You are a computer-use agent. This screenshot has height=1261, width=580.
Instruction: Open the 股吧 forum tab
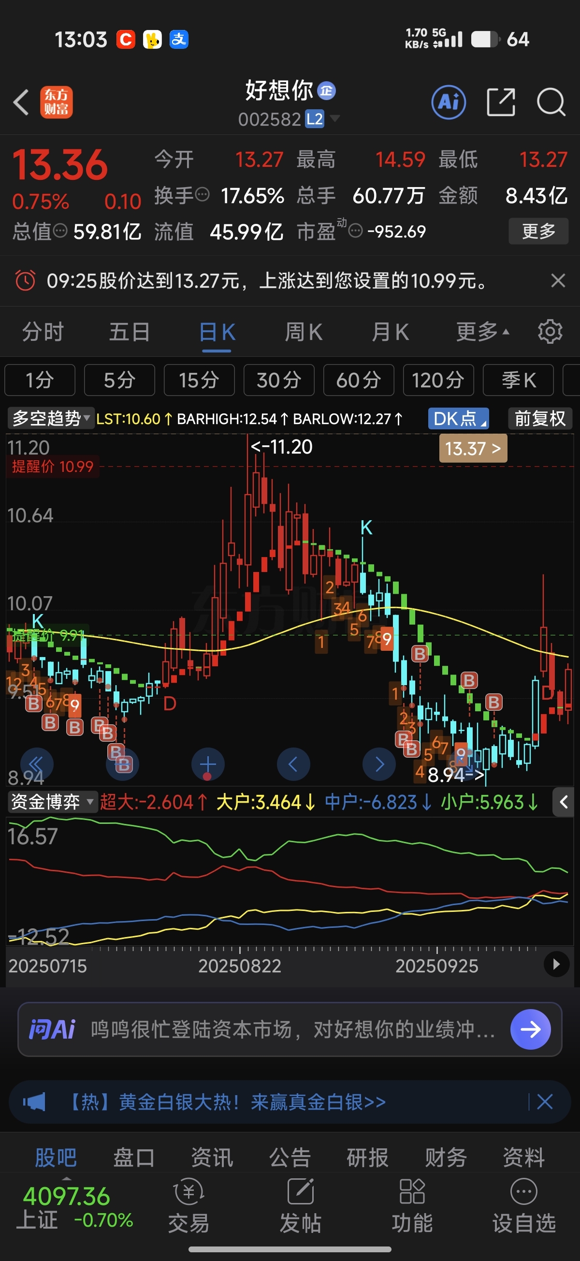tap(56, 1158)
